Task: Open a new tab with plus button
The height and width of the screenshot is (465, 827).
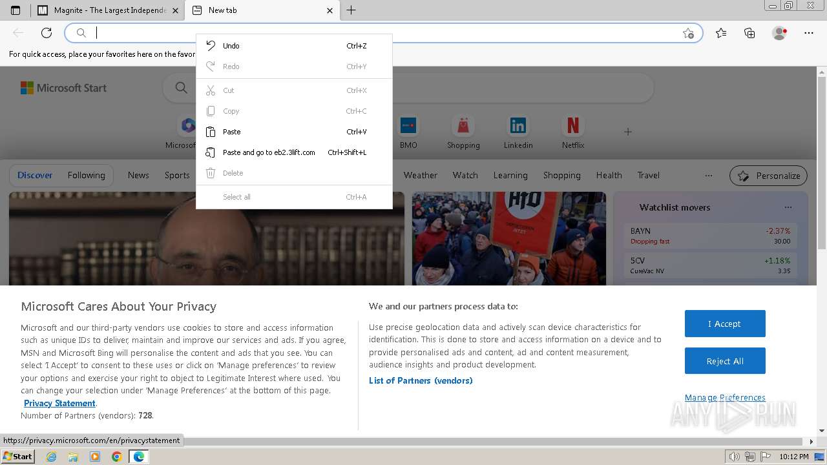Action: [351, 10]
